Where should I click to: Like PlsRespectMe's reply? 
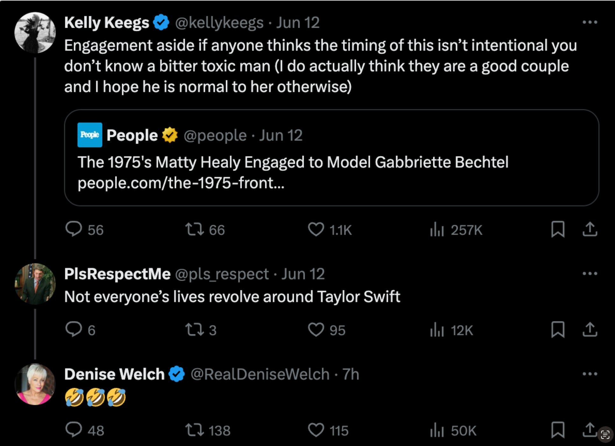point(316,330)
